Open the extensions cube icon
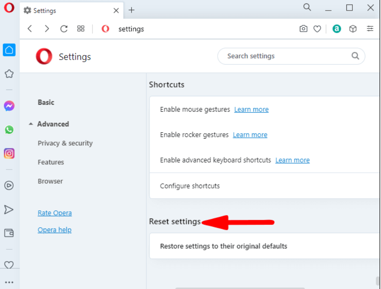381x289 pixels. coord(353,29)
